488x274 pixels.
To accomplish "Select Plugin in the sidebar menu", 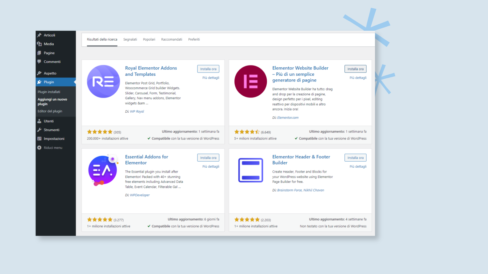I will 56,82.
